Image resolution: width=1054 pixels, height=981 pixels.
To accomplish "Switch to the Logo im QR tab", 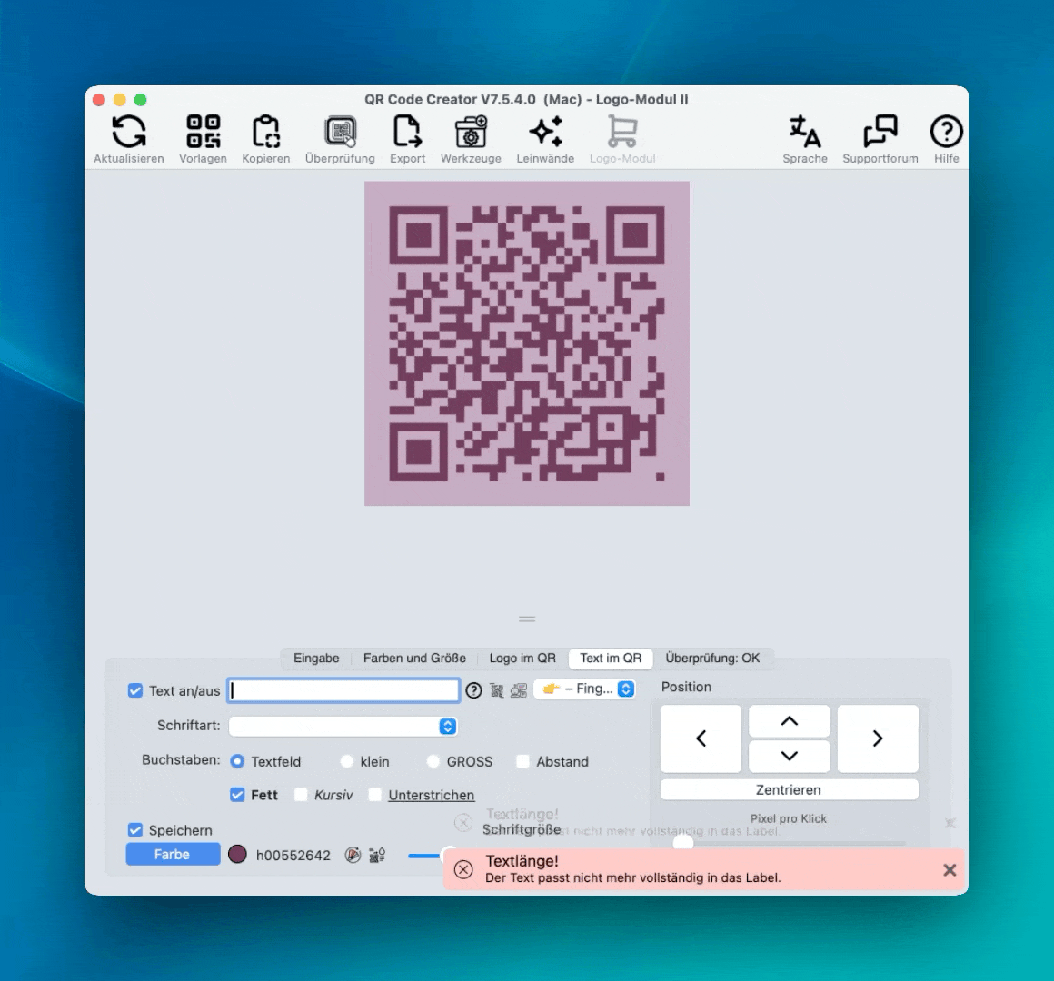I will coord(522,659).
